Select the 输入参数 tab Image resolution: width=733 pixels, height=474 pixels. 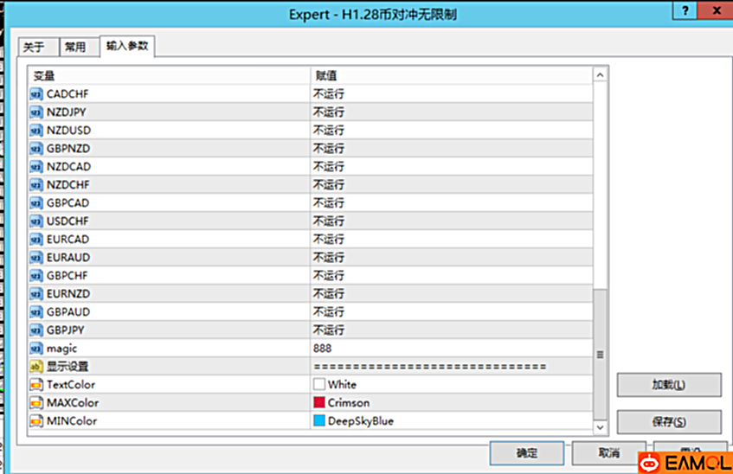click(x=126, y=47)
